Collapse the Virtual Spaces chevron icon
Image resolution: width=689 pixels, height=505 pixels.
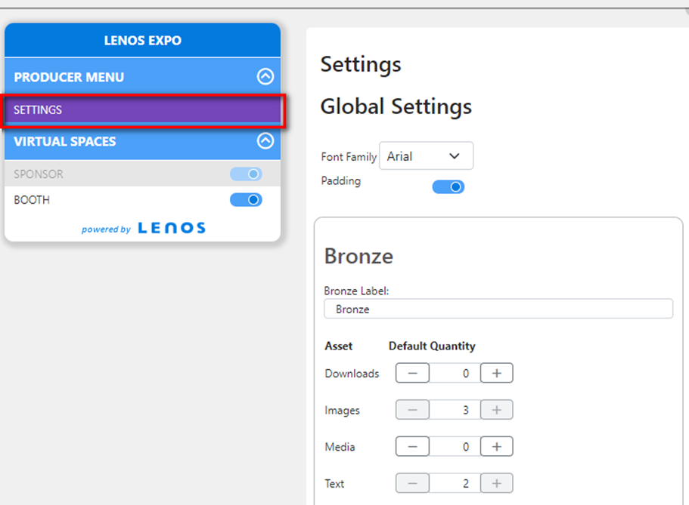(x=265, y=141)
